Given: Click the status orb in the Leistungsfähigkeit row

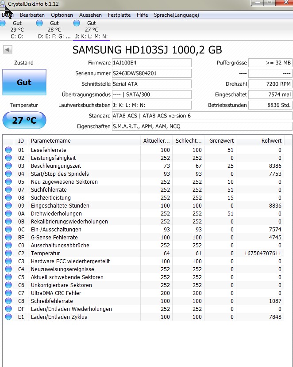Looking at the screenshot, I should click(x=8, y=158).
